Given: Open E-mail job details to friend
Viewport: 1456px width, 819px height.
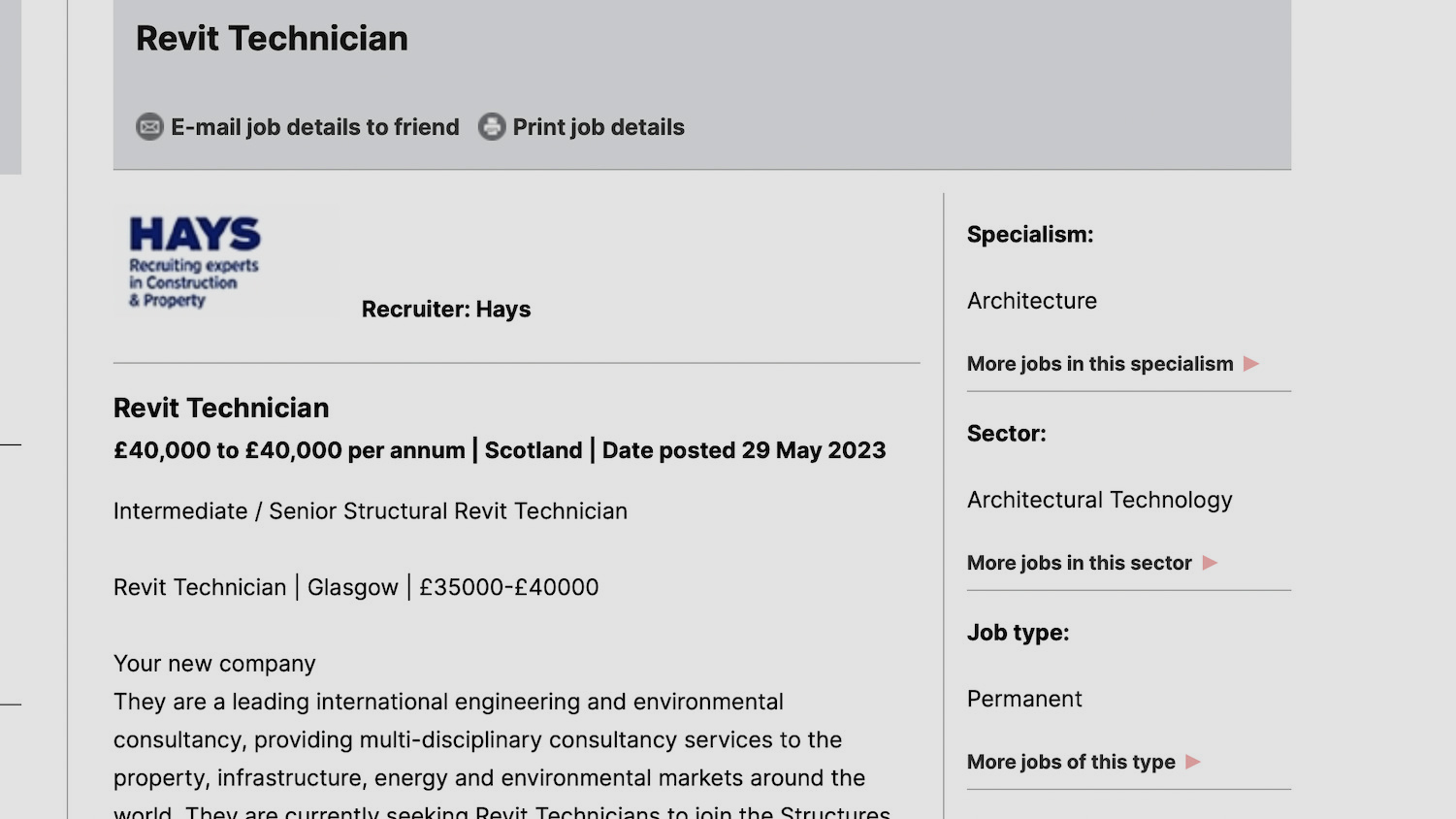Looking at the screenshot, I should tap(314, 126).
